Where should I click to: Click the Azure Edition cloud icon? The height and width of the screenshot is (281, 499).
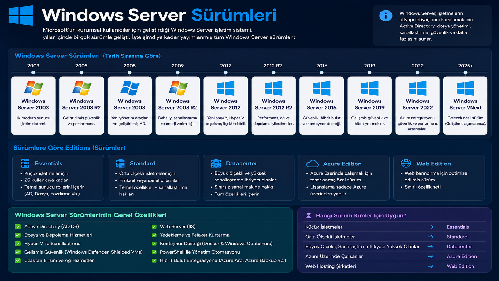312,164
